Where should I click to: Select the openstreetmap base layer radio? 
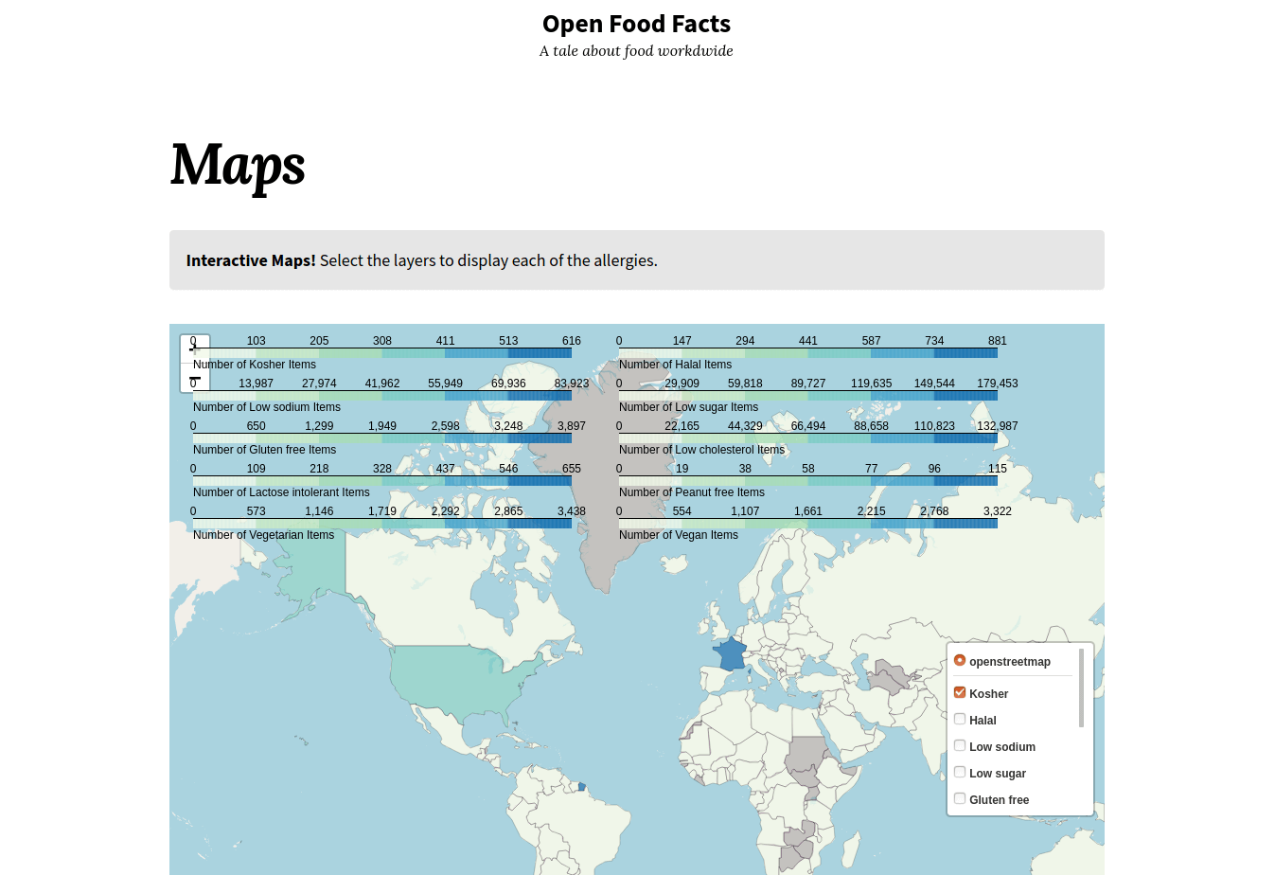click(x=960, y=660)
